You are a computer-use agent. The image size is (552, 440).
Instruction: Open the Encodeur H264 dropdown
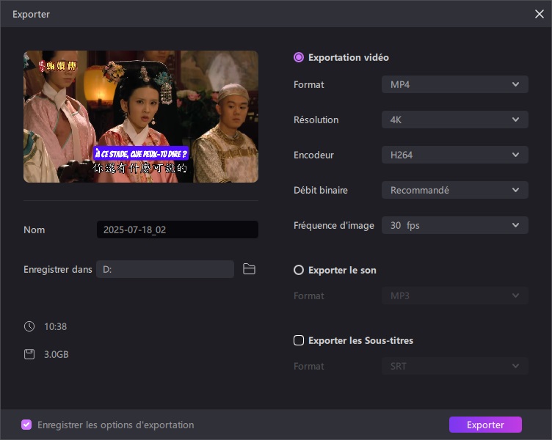tap(454, 155)
